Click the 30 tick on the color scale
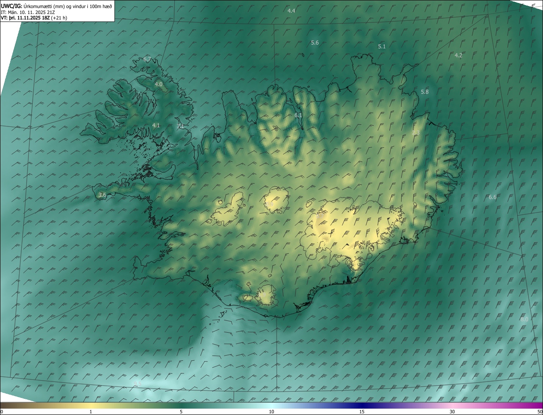This screenshot has height=415, width=543. 452,412
